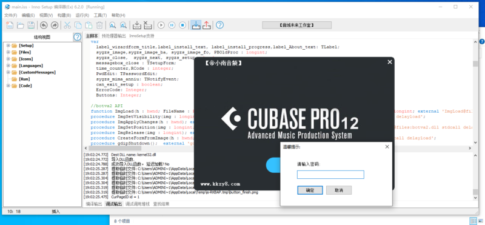Redo the last edit in toolbar
Image resolution: width=485 pixels, height=225 pixels.
54,25
